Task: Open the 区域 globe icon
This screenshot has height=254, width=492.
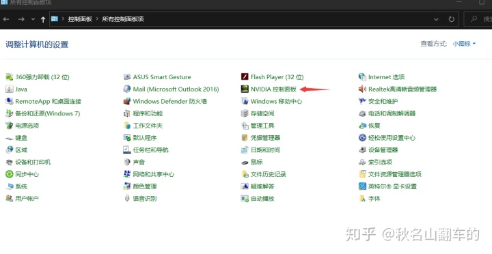Action: [x=10, y=150]
